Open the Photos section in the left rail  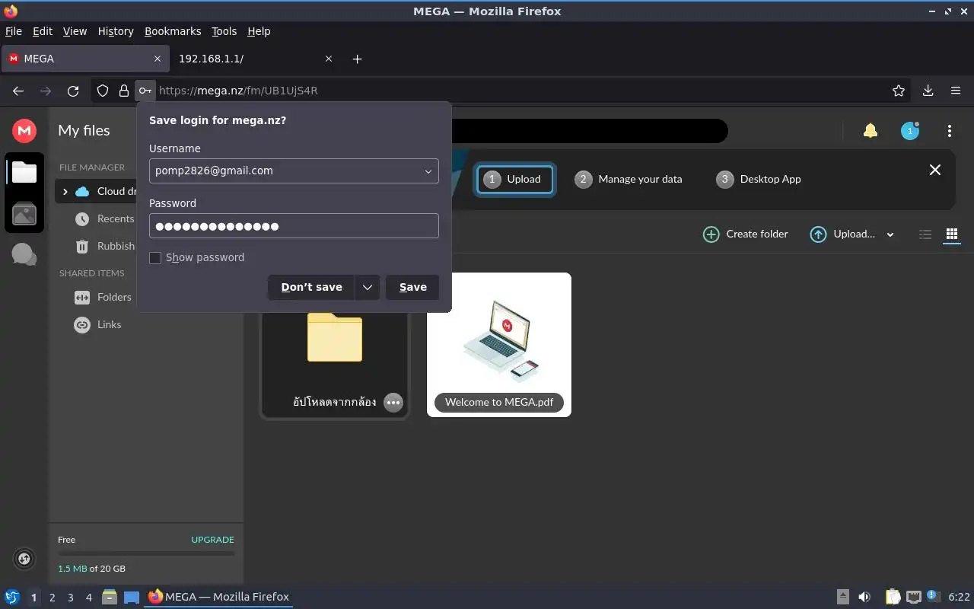[x=24, y=214]
